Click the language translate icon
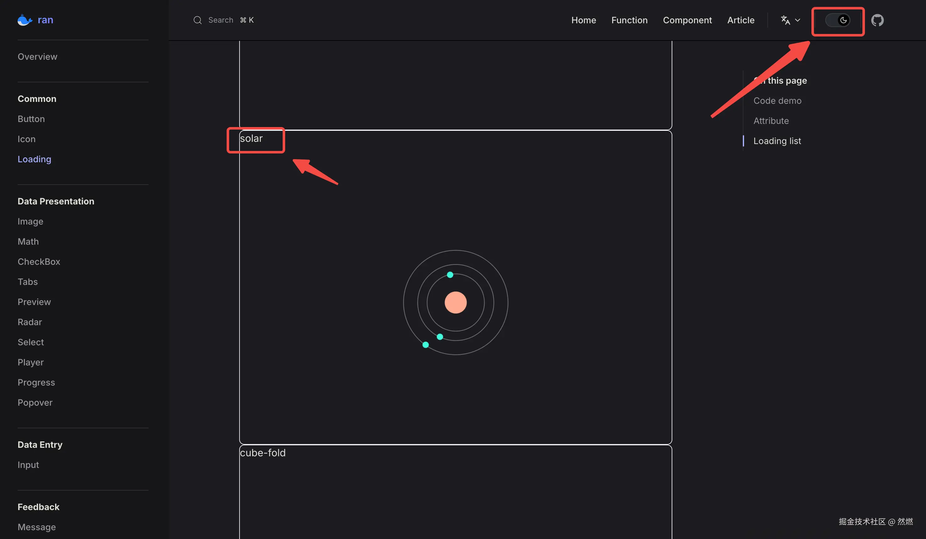 click(x=785, y=20)
